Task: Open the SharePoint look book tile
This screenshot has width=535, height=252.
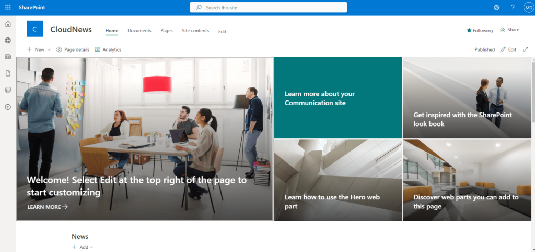Action: coord(467,97)
